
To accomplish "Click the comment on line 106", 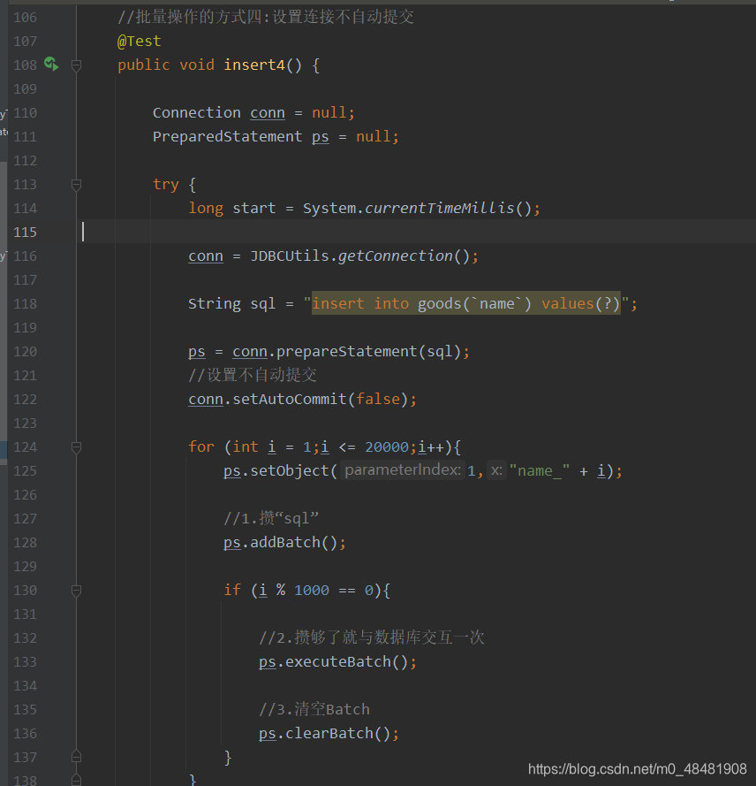I will pyautogui.click(x=265, y=17).
